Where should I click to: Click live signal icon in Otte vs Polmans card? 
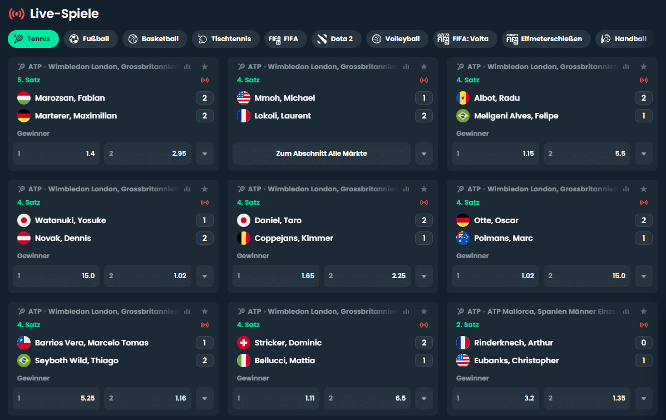point(644,202)
